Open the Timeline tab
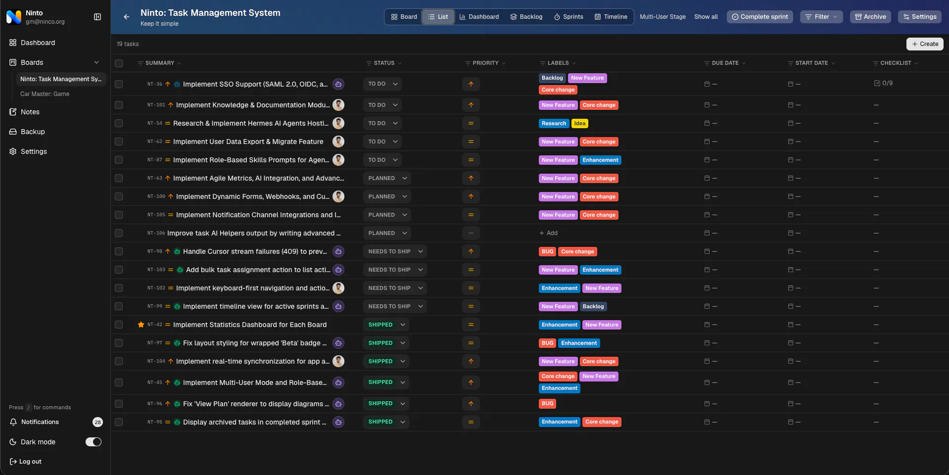This screenshot has height=475, width=949. [x=611, y=17]
